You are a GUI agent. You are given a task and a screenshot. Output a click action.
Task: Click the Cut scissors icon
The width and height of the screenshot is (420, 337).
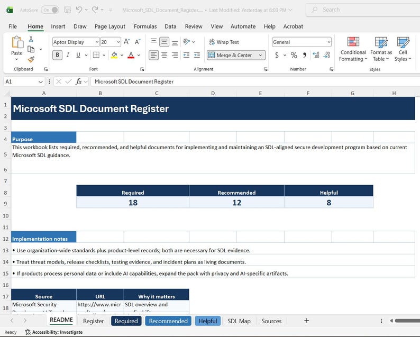point(31,39)
